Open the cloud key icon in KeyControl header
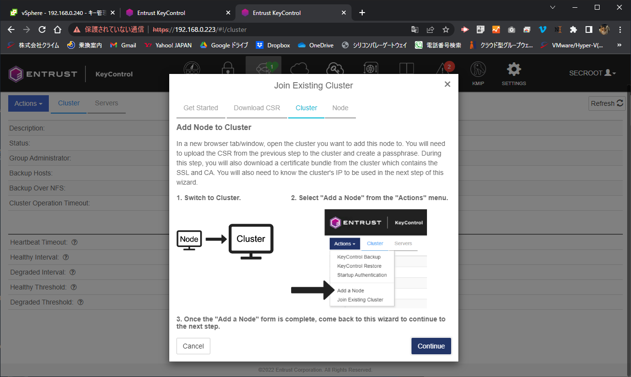631x377 pixels. (x=335, y=68)
